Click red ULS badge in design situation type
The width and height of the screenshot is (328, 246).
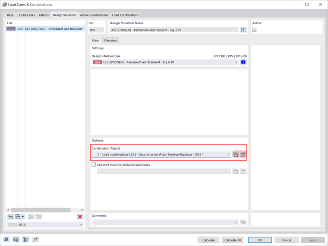click(97, 62)
